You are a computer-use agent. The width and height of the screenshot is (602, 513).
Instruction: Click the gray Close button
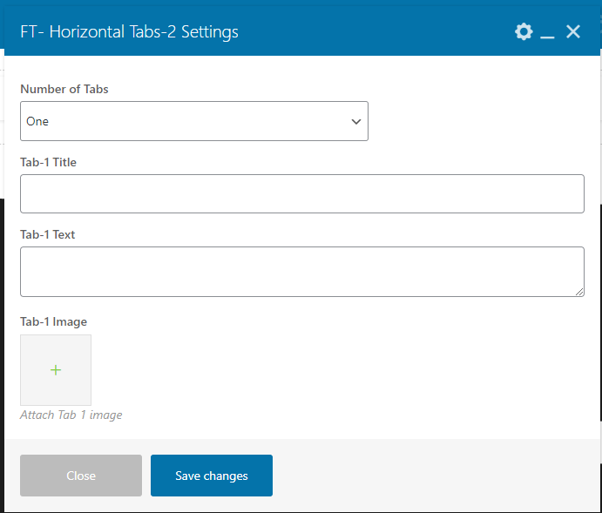coord(81,476)
